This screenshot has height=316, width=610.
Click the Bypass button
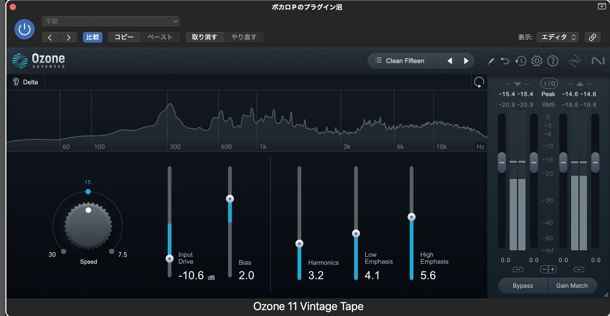coord(523,286)
